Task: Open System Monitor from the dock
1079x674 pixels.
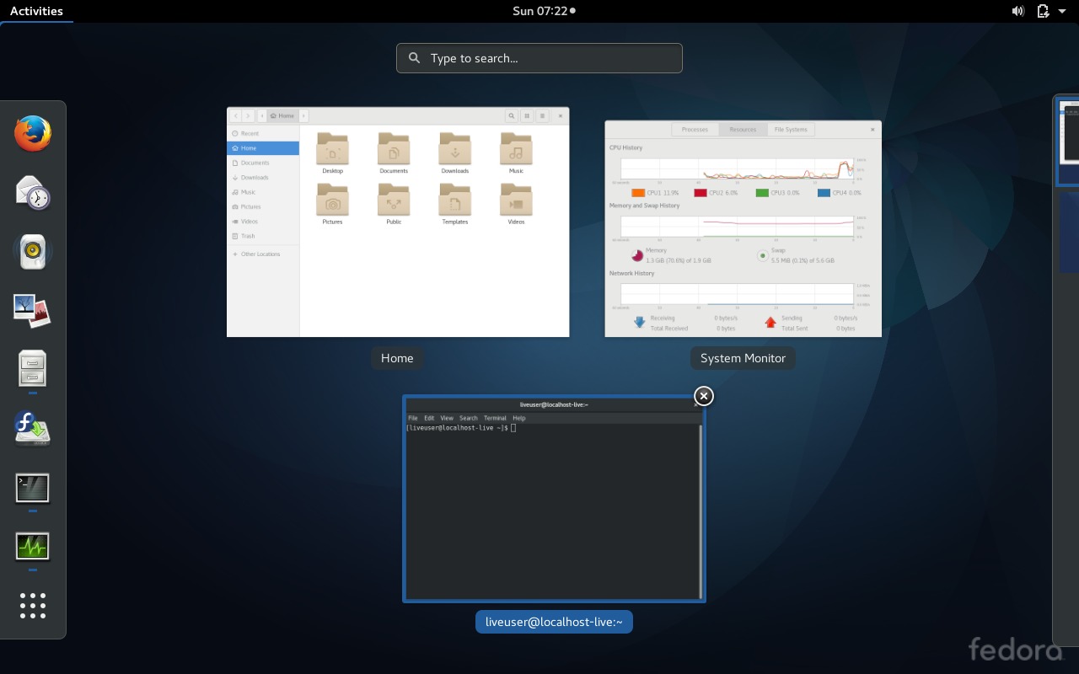Action: tap(32, 546)
